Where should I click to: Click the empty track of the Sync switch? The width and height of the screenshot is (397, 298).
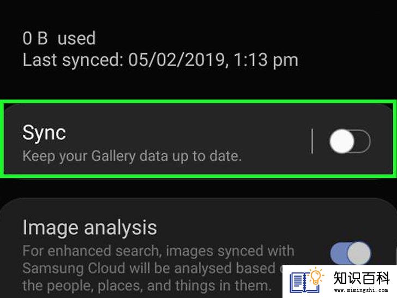pyautogui.click(x=363, y=141)
